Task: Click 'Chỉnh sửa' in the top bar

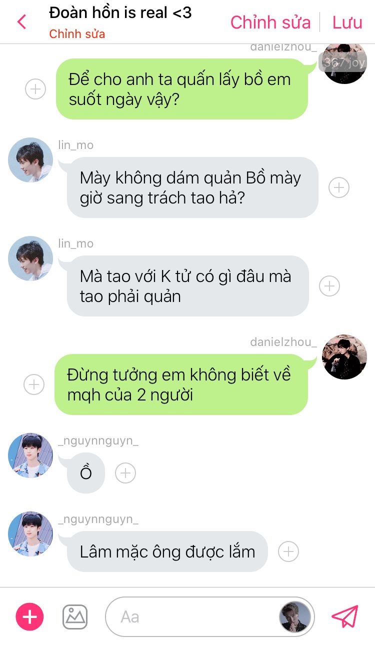Action: coord(270,22)
